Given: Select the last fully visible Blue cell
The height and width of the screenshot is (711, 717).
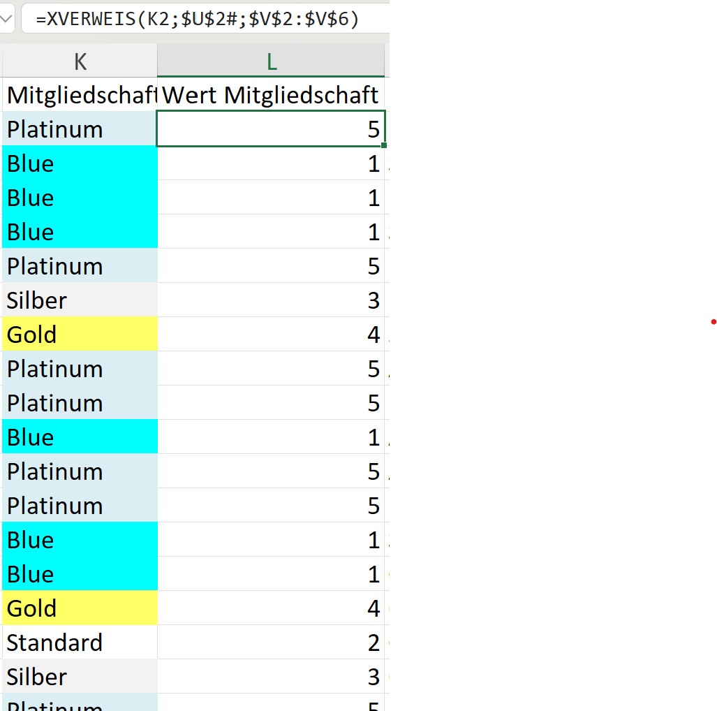Looking at the screenshot, I should (x=80, y=574).
